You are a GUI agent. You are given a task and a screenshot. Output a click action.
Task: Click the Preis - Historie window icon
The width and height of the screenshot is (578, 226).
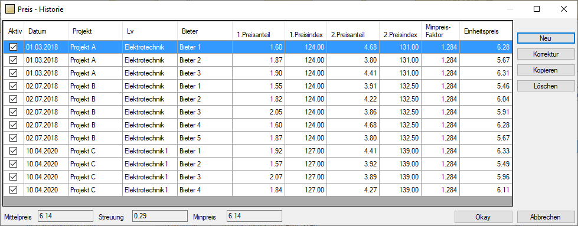point(10,9)
